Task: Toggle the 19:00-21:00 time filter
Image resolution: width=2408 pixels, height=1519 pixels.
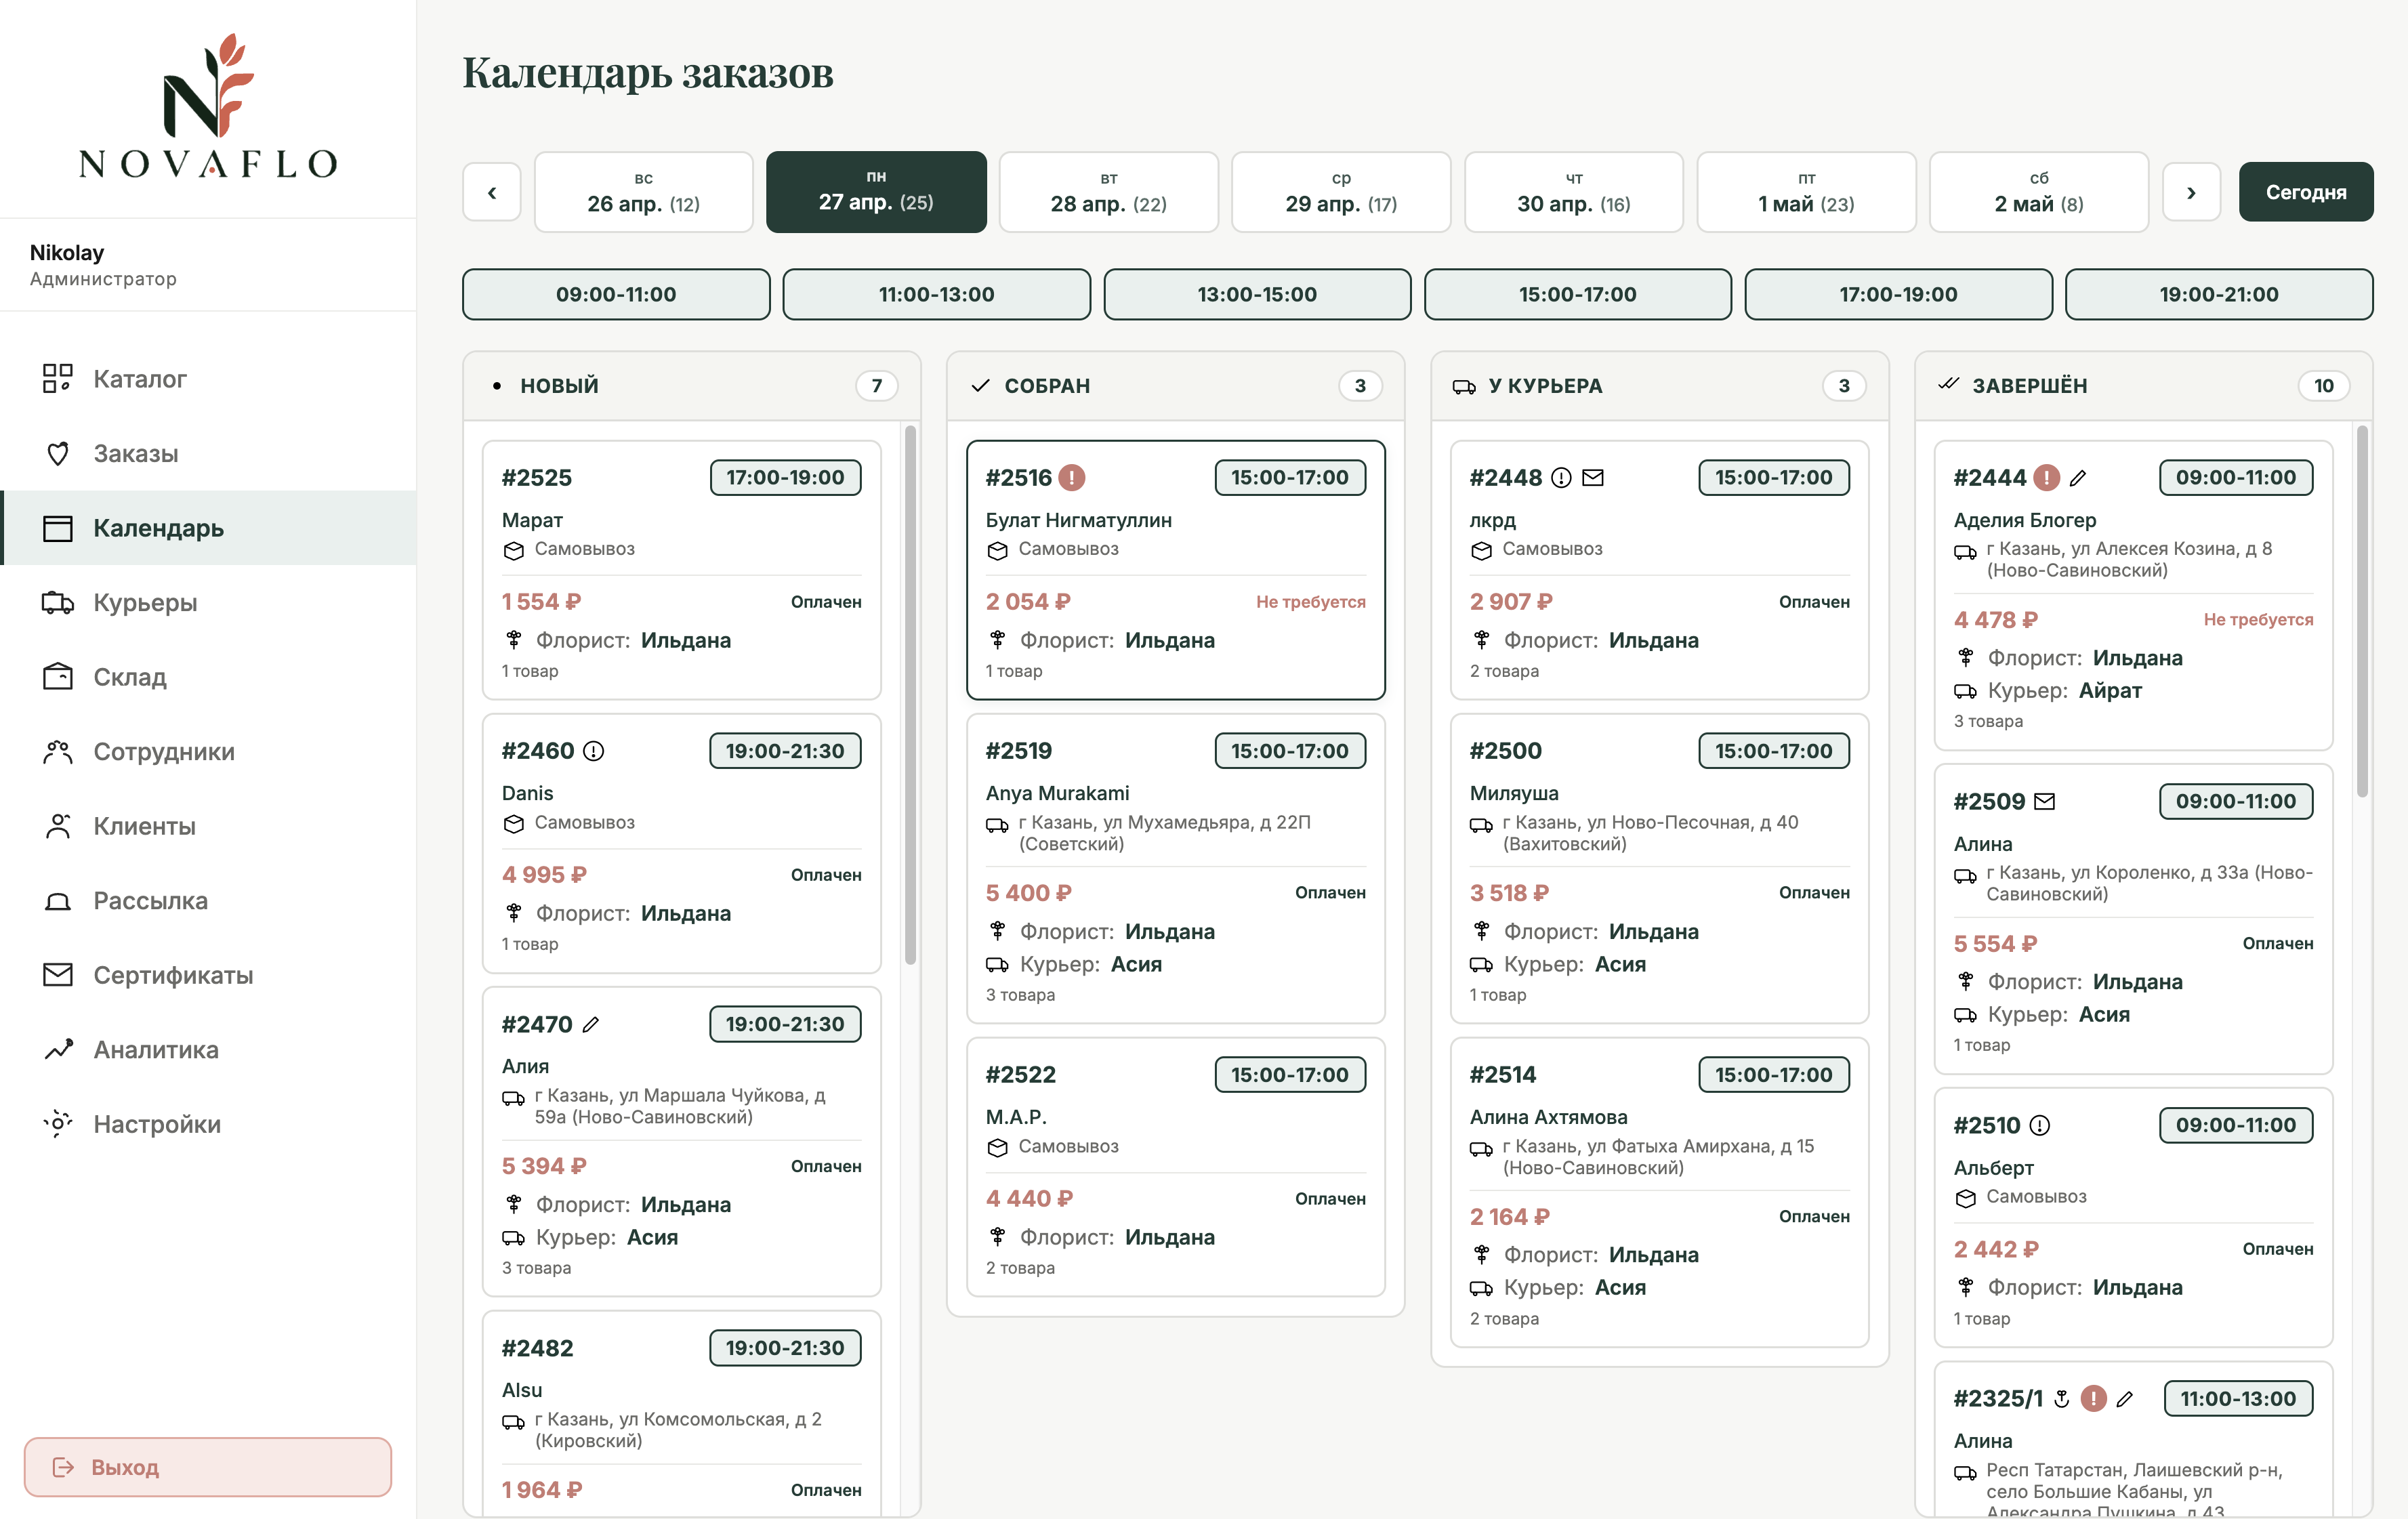Action: click(x=2218, y=294)
